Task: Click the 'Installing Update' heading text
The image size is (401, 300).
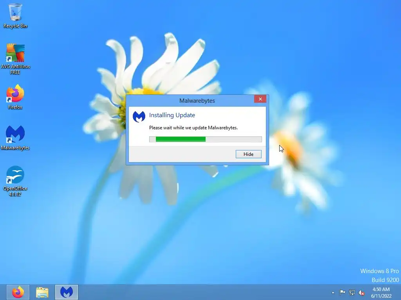Action: click(x=172, y=115)
